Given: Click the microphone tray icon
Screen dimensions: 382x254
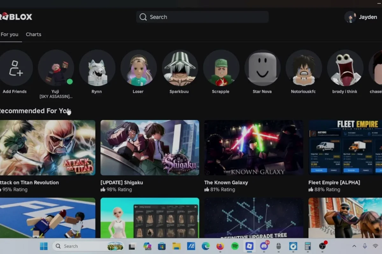Looking at the screenshot, I should tap(365, 246).
